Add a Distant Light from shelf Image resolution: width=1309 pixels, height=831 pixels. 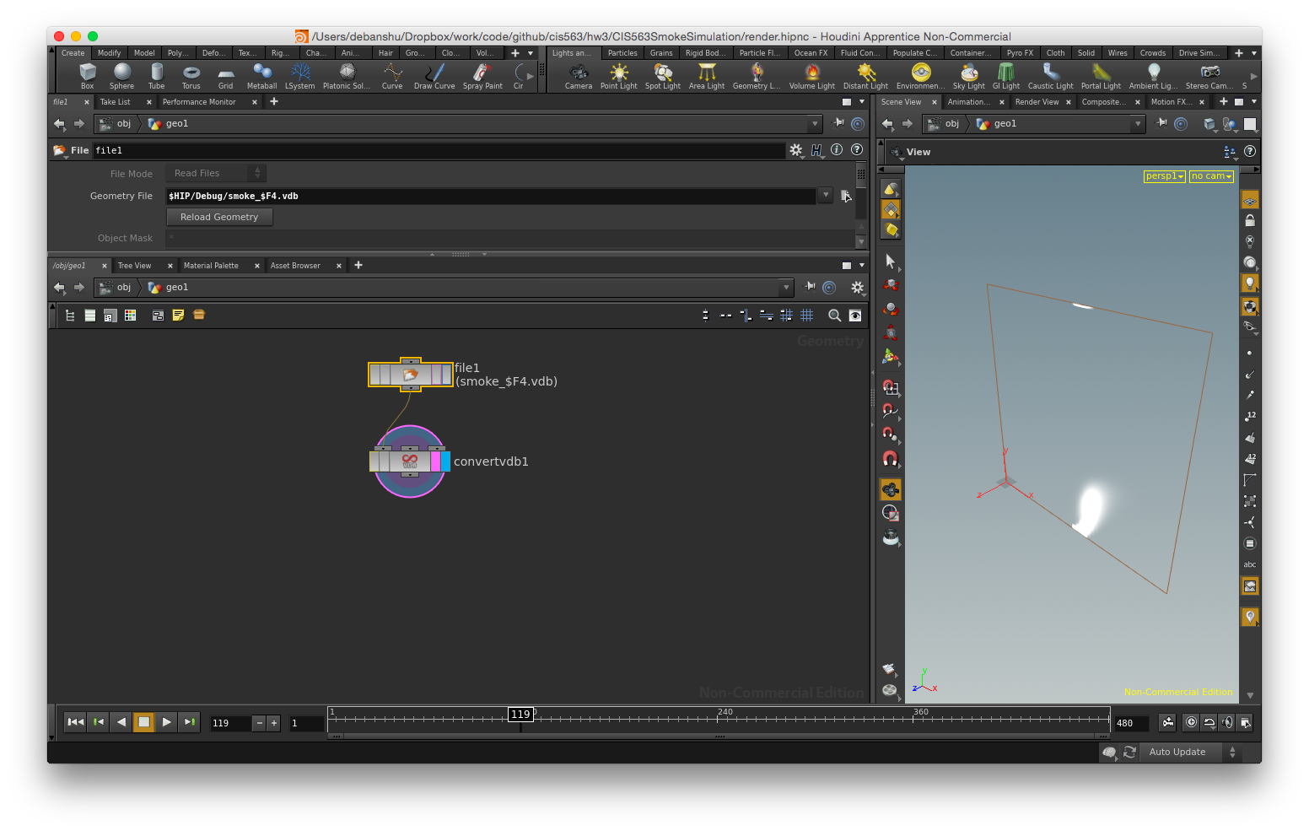point(865,76)
